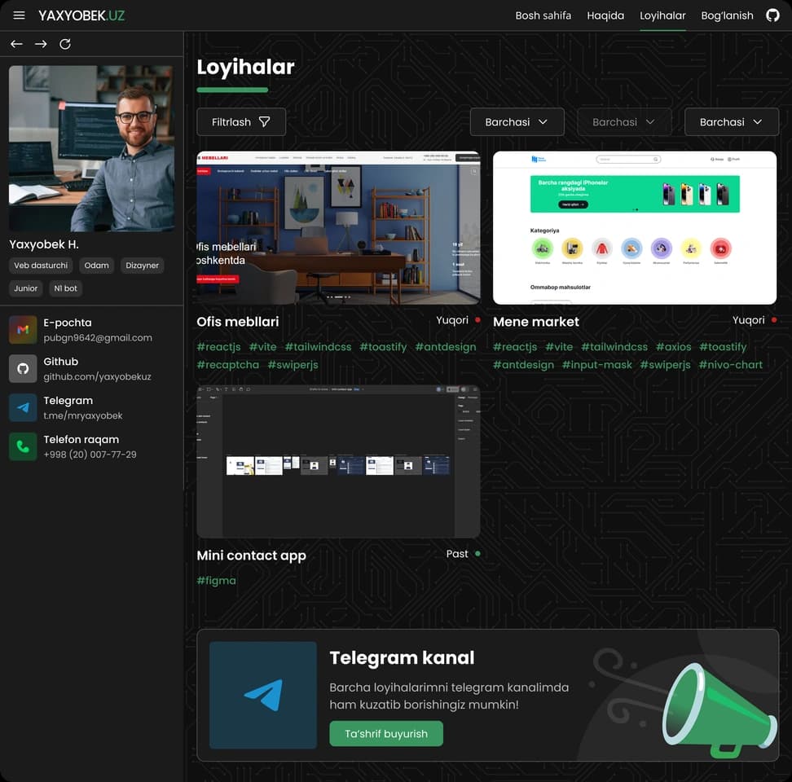
Task: Click the refresh icon in sidebar
Action: (x=65, y=44)
